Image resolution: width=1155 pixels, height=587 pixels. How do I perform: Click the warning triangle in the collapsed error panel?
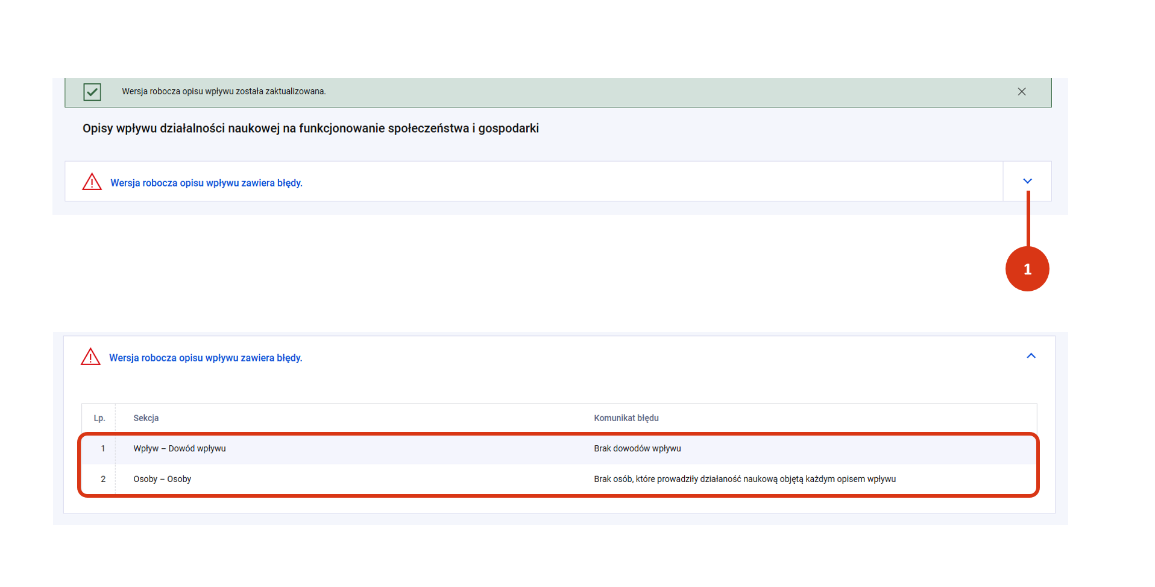[92, 182]
